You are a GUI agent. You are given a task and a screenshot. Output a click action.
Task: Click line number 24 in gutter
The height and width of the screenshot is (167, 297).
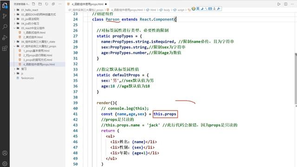75,19
